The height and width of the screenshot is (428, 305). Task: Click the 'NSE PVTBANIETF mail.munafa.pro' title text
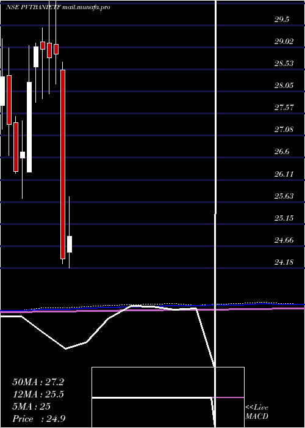click(x=58, y=7)
